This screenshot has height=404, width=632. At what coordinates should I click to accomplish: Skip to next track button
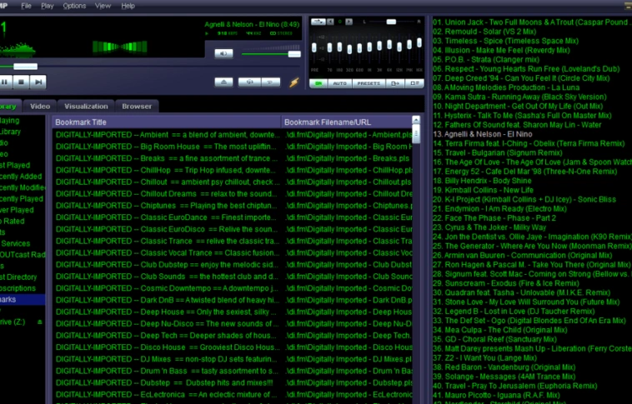[x=38, y=82]
